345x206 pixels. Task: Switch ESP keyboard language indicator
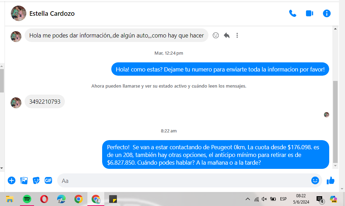(283, 199)
